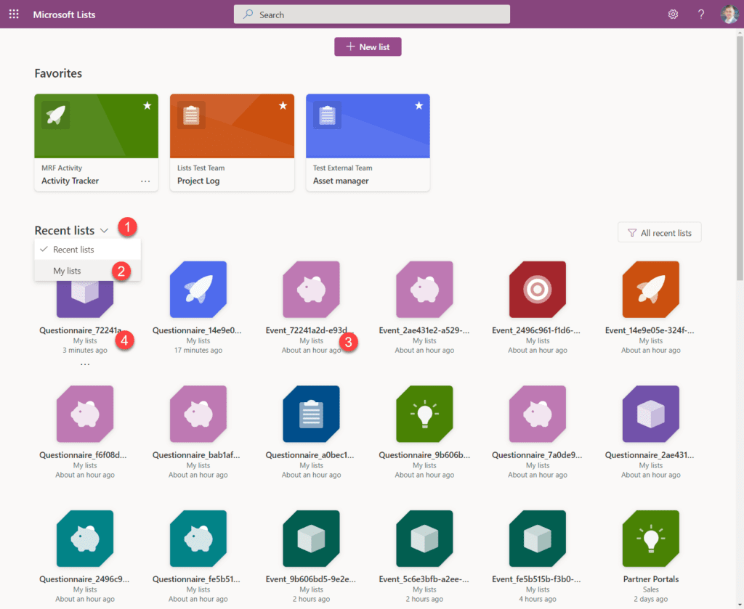Open the ellipsis menu under Questionnaire_72241a
This screenshot has height=609, width=744.
tap(85, 364)
